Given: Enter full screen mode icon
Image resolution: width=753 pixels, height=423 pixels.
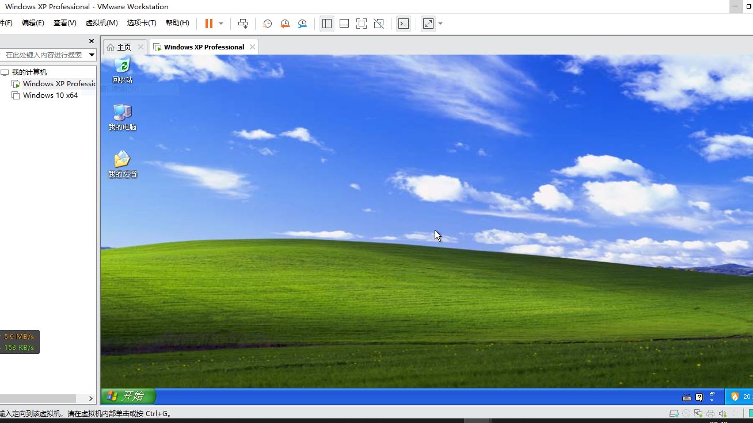Looking at the screenshot, I should click(x=362, y=24).
